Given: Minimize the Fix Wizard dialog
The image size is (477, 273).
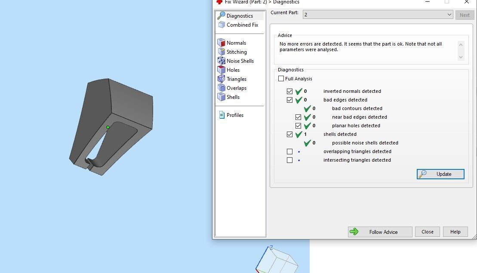Looking at the screenshot, I should coord(428,2).
